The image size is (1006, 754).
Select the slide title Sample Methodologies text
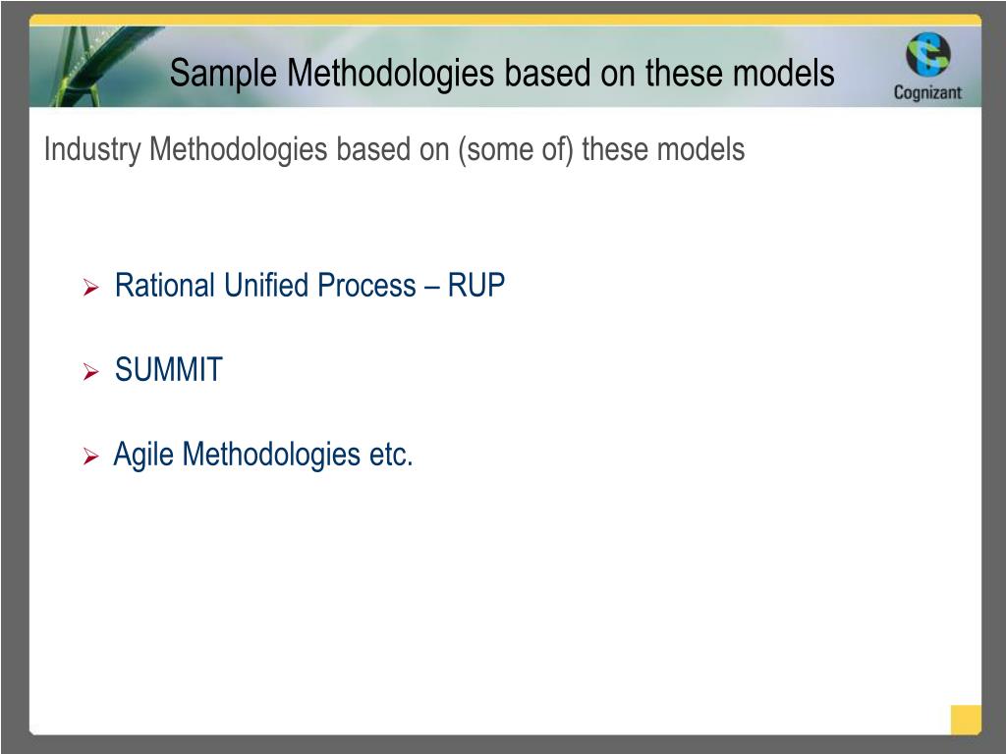(502, 73)
